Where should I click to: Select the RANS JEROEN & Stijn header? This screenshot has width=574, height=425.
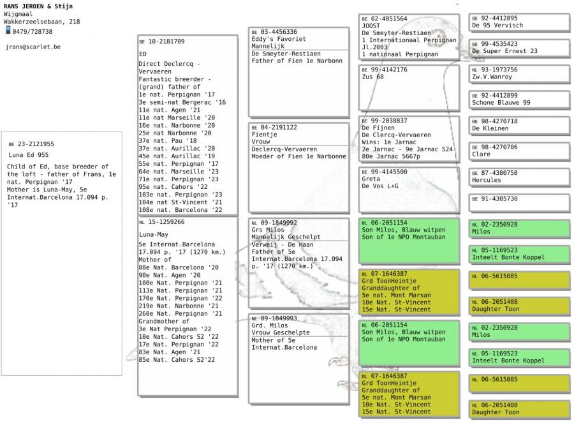[x=37, y=6]
